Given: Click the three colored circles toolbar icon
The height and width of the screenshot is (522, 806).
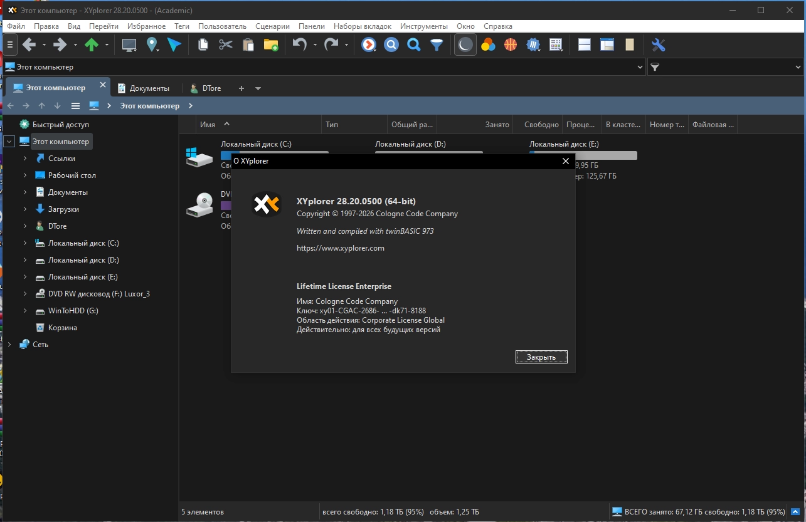Looking at the screenshot, I should click(x=488, y=45).
